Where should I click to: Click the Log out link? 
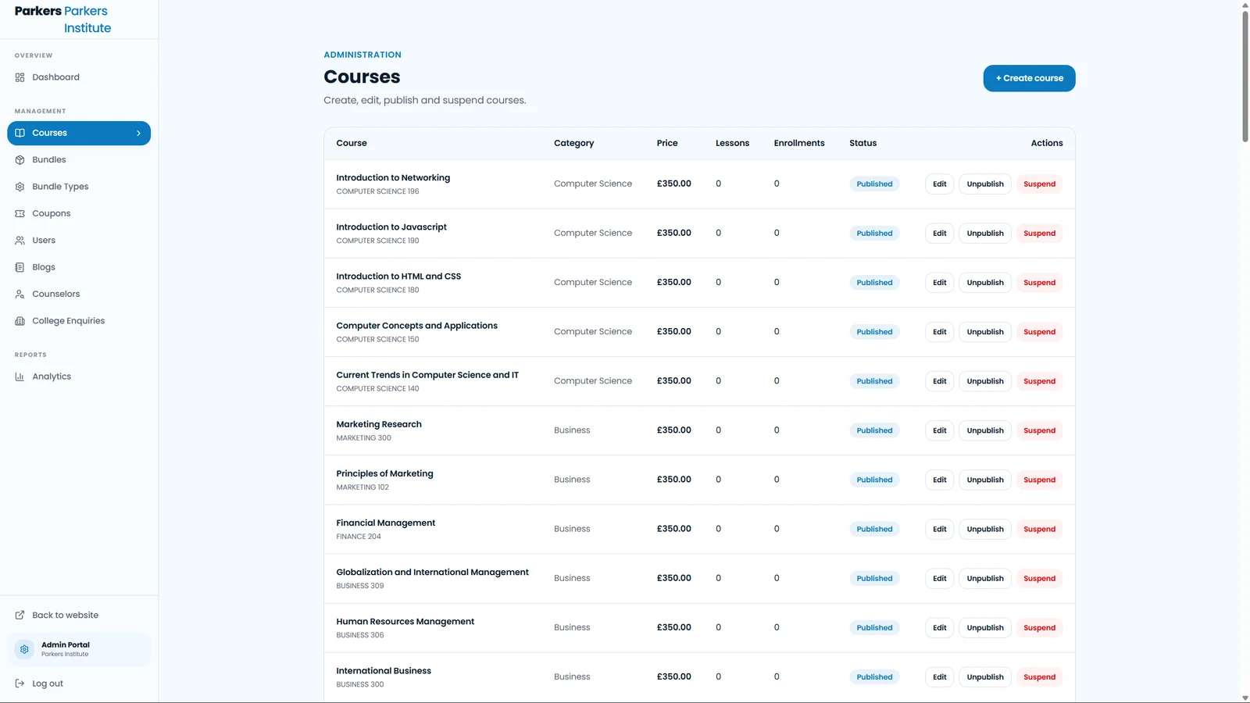79,683
